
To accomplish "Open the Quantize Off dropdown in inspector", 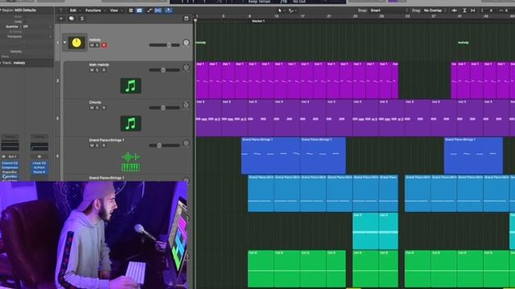I will [37, 26].
